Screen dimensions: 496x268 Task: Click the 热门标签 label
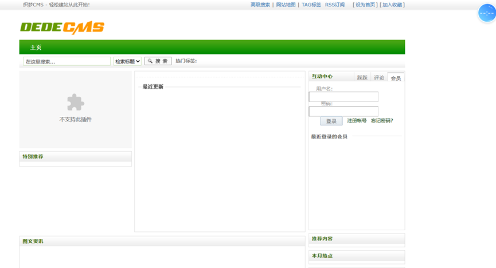click(186, 61)
